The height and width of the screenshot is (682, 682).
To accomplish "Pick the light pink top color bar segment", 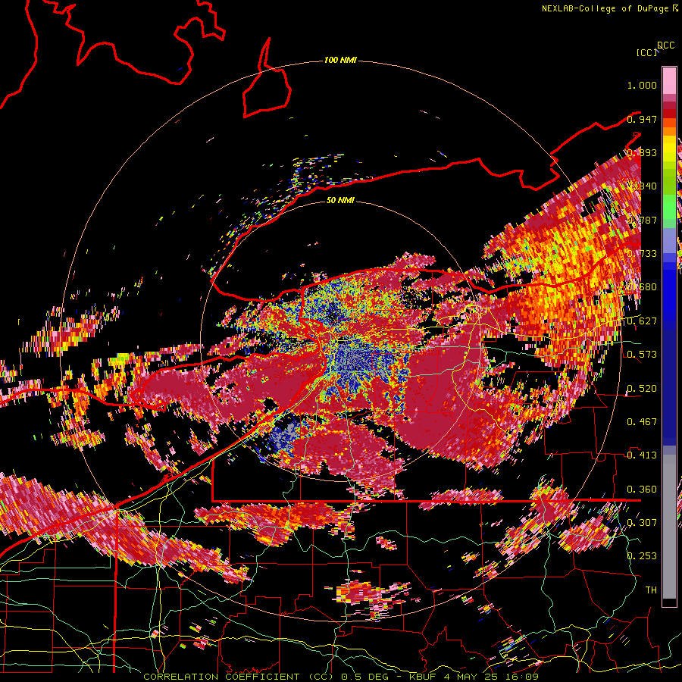I will coord(669,80).
